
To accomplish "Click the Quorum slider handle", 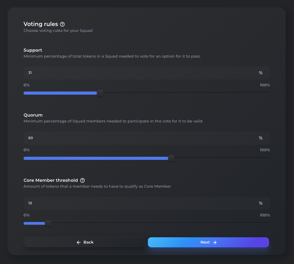I will point(171,158).
